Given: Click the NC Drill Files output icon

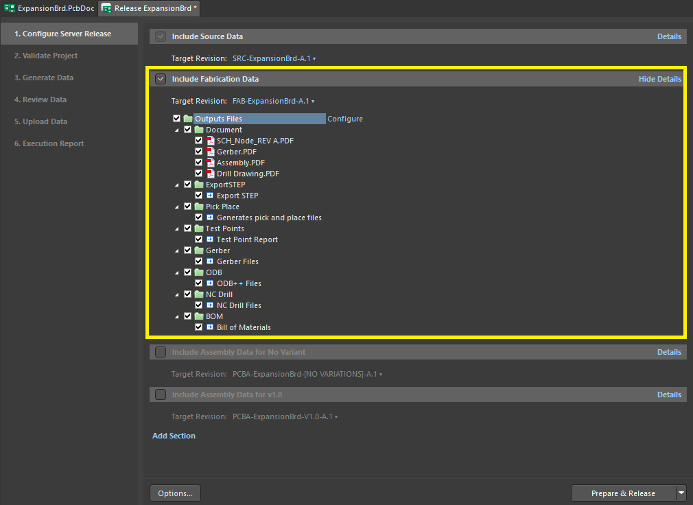Looking at the screenshot, I should (210, 305).
